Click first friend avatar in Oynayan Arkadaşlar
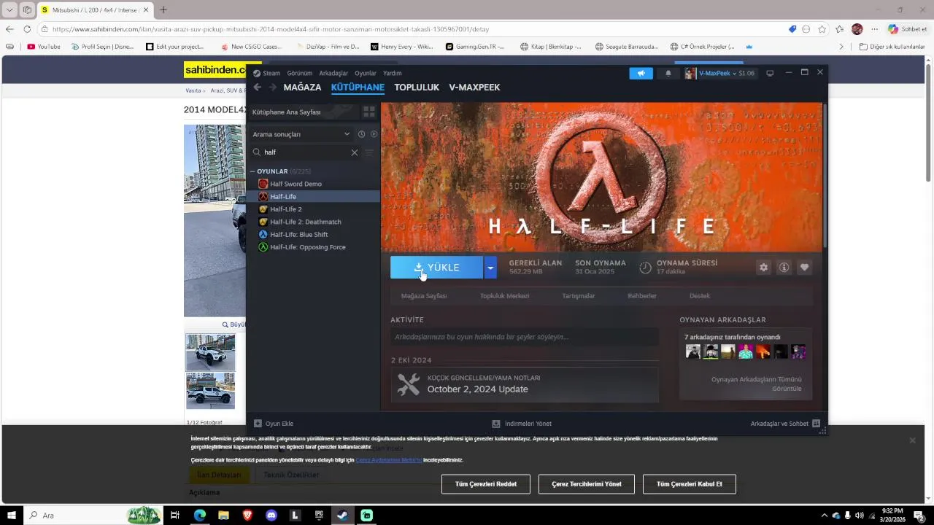This screenshot has height=525, width=934. click(x=693, y=351)
